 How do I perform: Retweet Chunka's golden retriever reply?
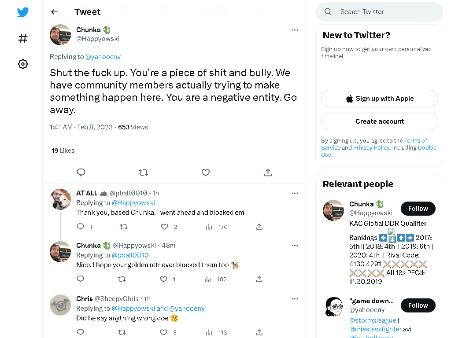(122, 279)
